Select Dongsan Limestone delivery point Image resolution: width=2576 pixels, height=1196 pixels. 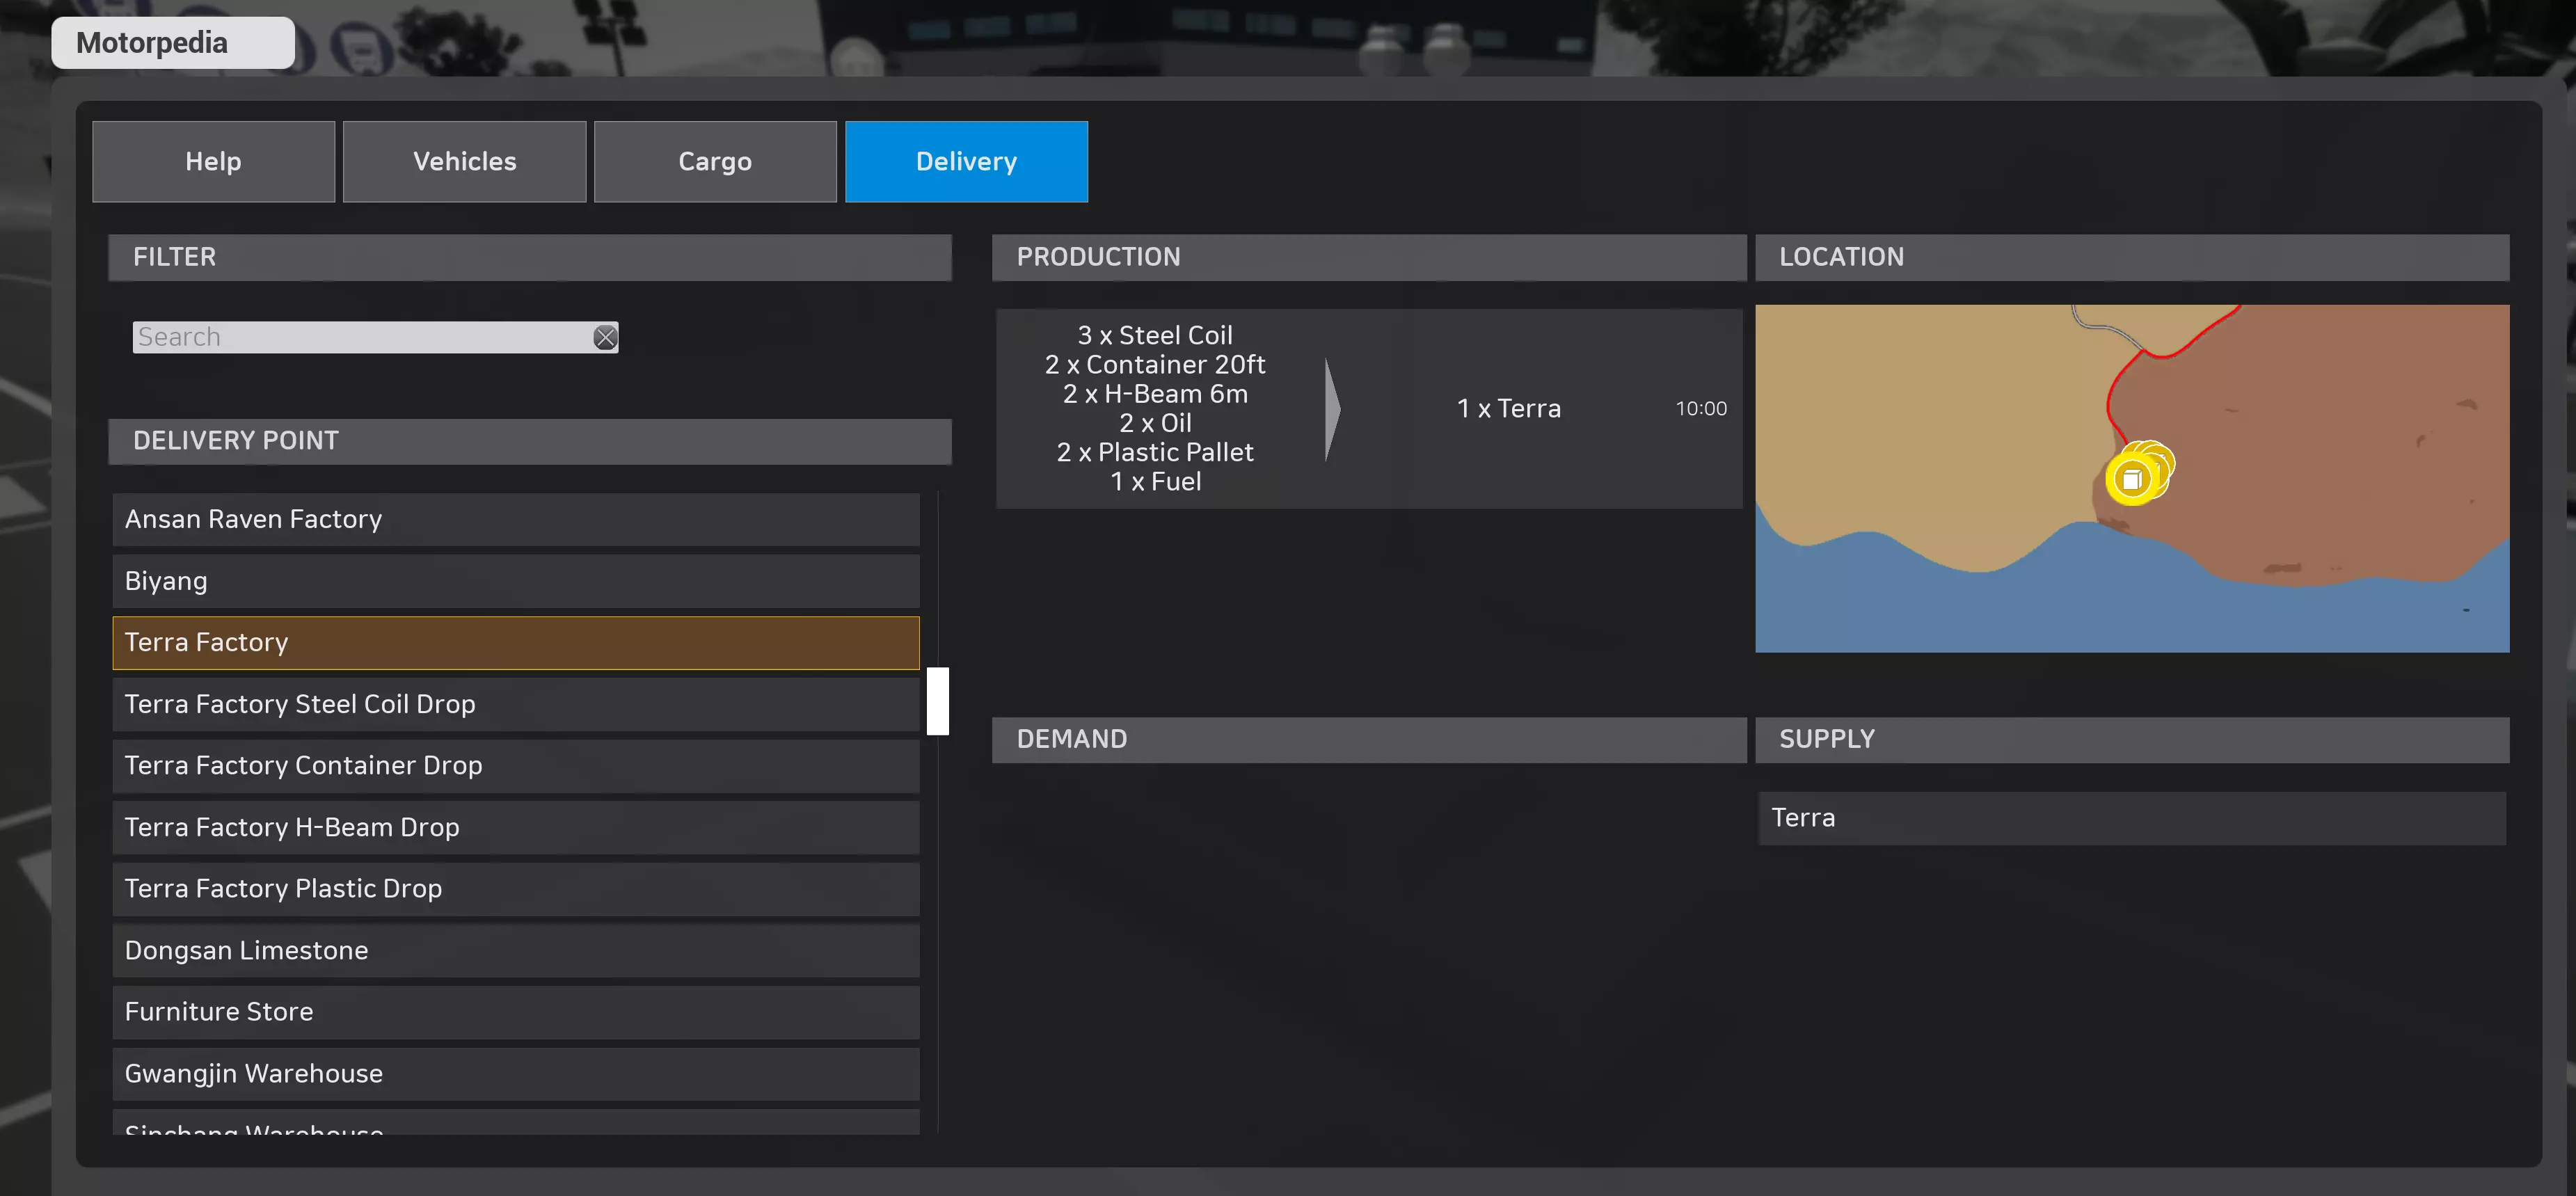pos(515,950)
